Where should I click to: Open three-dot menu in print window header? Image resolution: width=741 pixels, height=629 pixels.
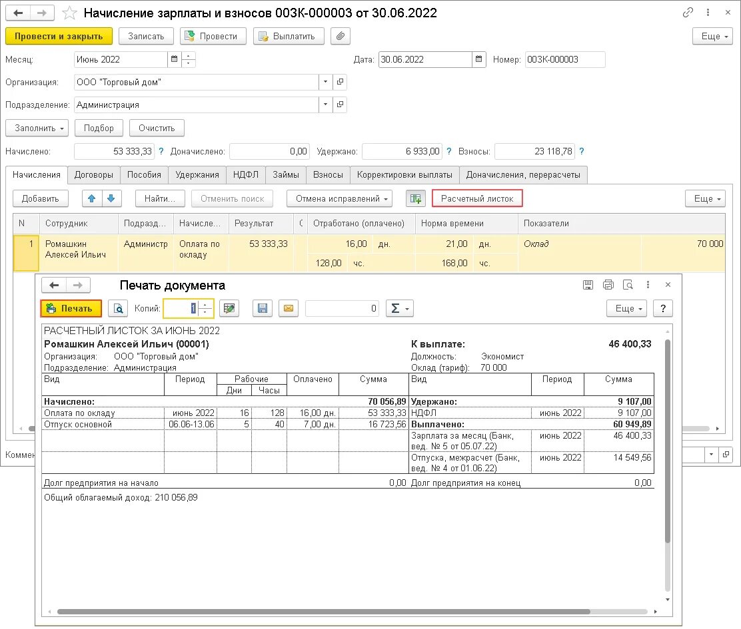pyautogui.click(x=648, y=284)
